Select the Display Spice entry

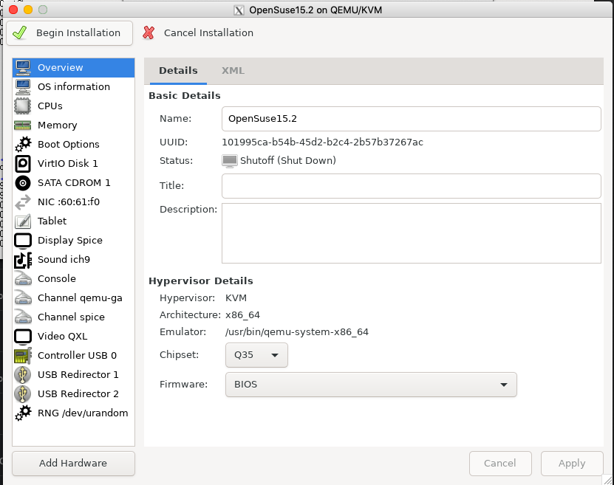(74, 240)
